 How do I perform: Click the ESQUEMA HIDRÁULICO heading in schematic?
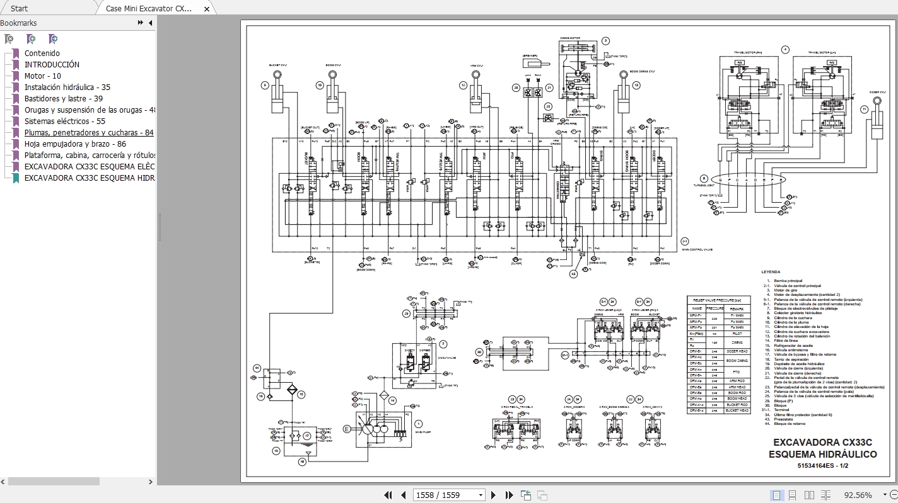pyautogui.click(x=822, y=454)
